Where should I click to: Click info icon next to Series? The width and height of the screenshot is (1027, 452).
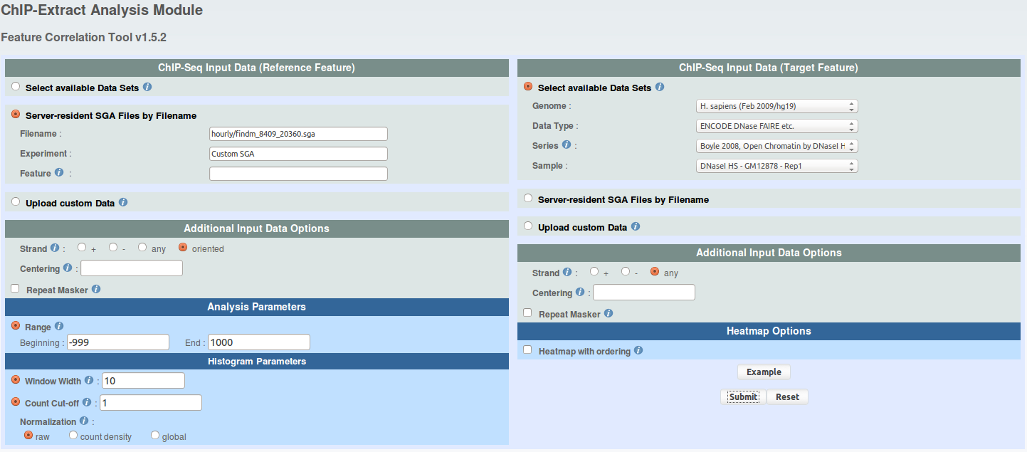(x=567, y=145)
